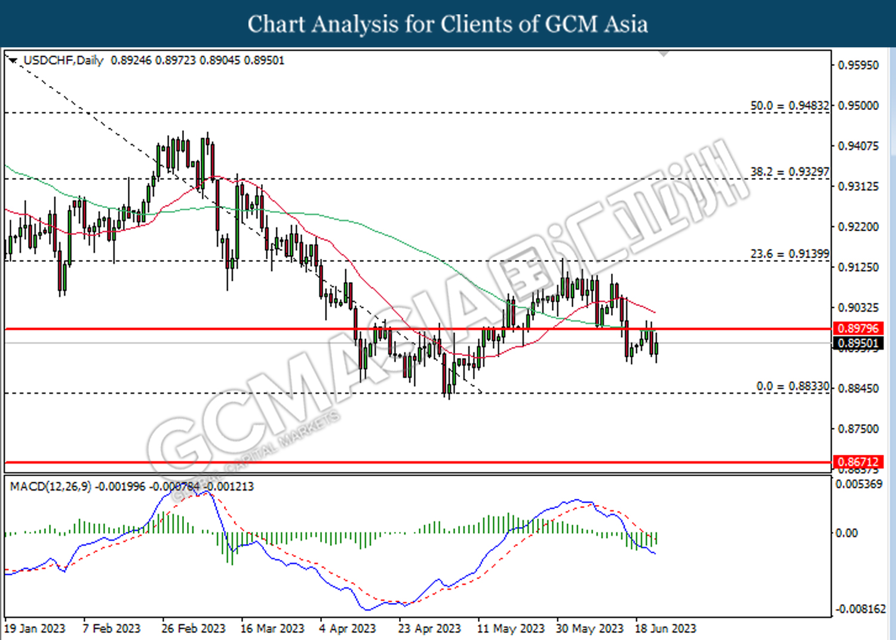896x640 pixels.
Task: Click the 11 May 2023 date label
Action: coord(511,629)
